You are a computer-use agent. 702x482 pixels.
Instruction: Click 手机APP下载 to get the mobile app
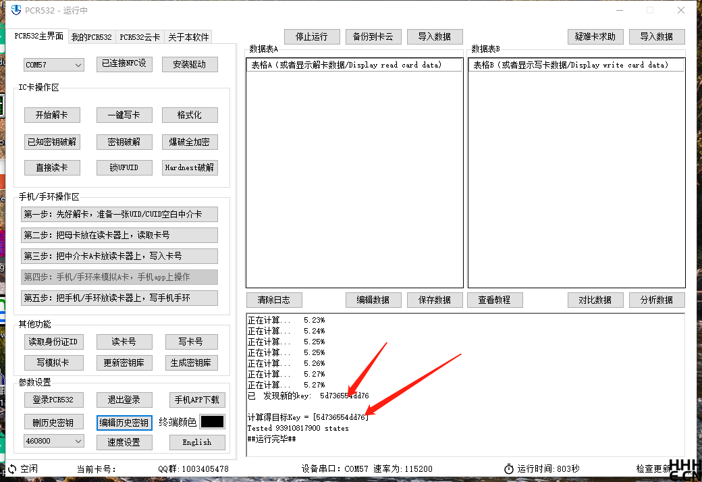[x=196, y=399]
